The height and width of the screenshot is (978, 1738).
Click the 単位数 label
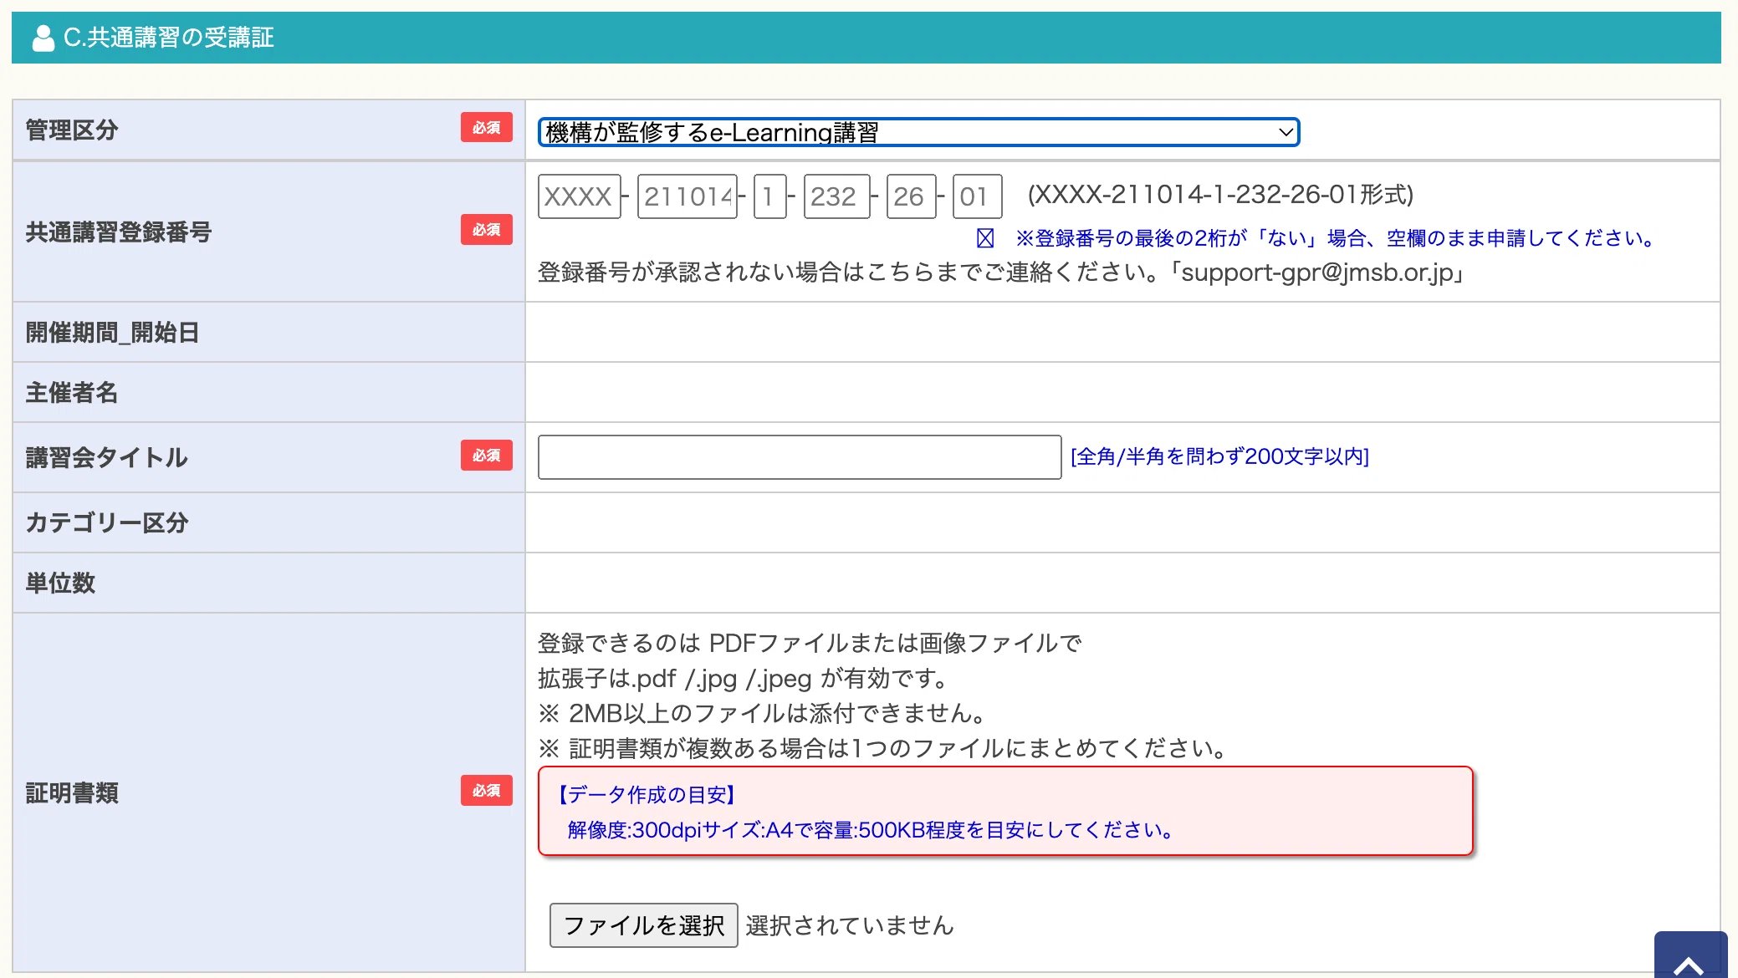(60, 583)
